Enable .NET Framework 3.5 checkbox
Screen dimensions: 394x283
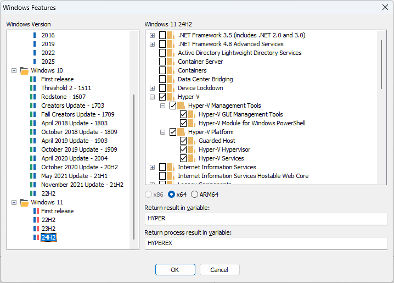tap(162, 35)
